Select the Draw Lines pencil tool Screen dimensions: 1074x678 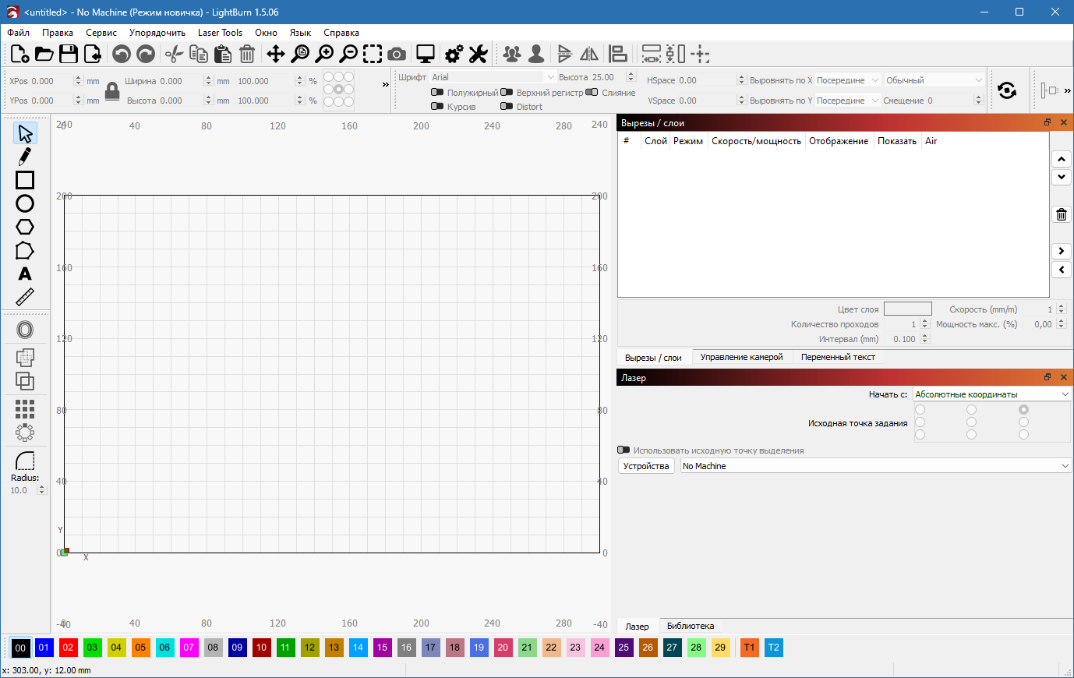25,157
